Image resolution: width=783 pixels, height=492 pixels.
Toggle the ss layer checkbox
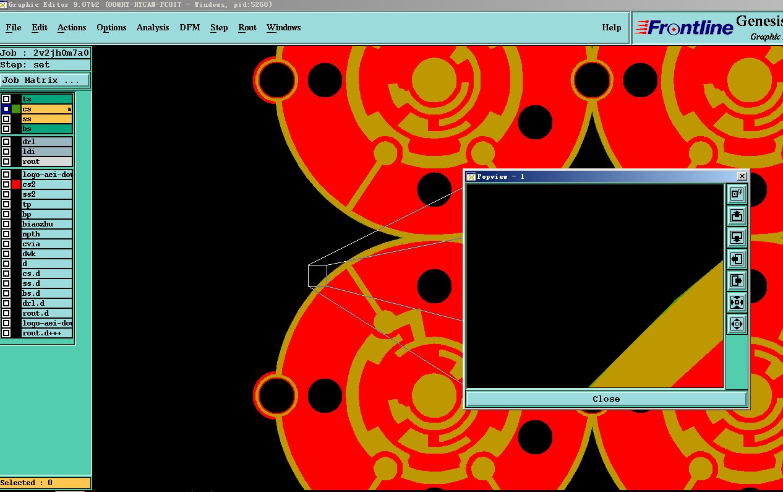[6, 119]
